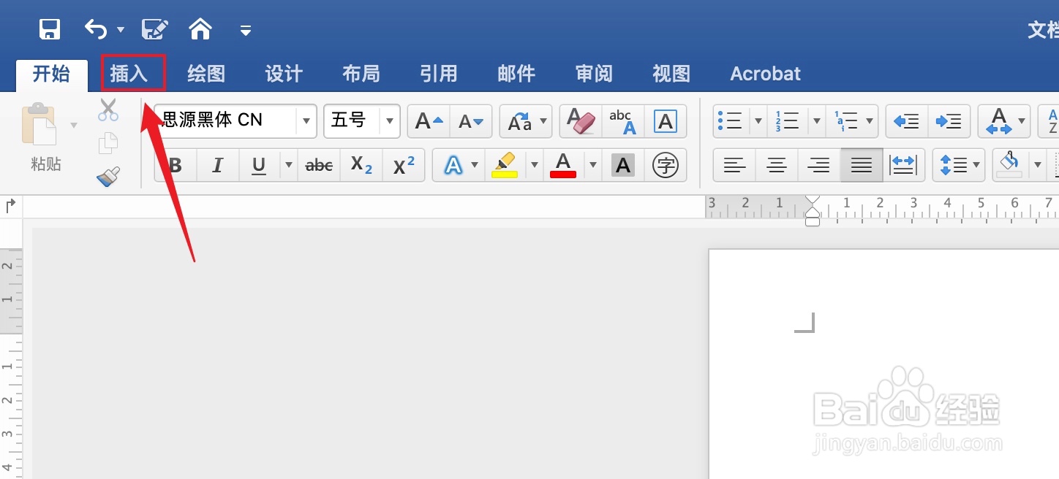Expand the font name dropdown arrow
The width and height of the screenshot is (1059, 479).
[x=306, y=121]
